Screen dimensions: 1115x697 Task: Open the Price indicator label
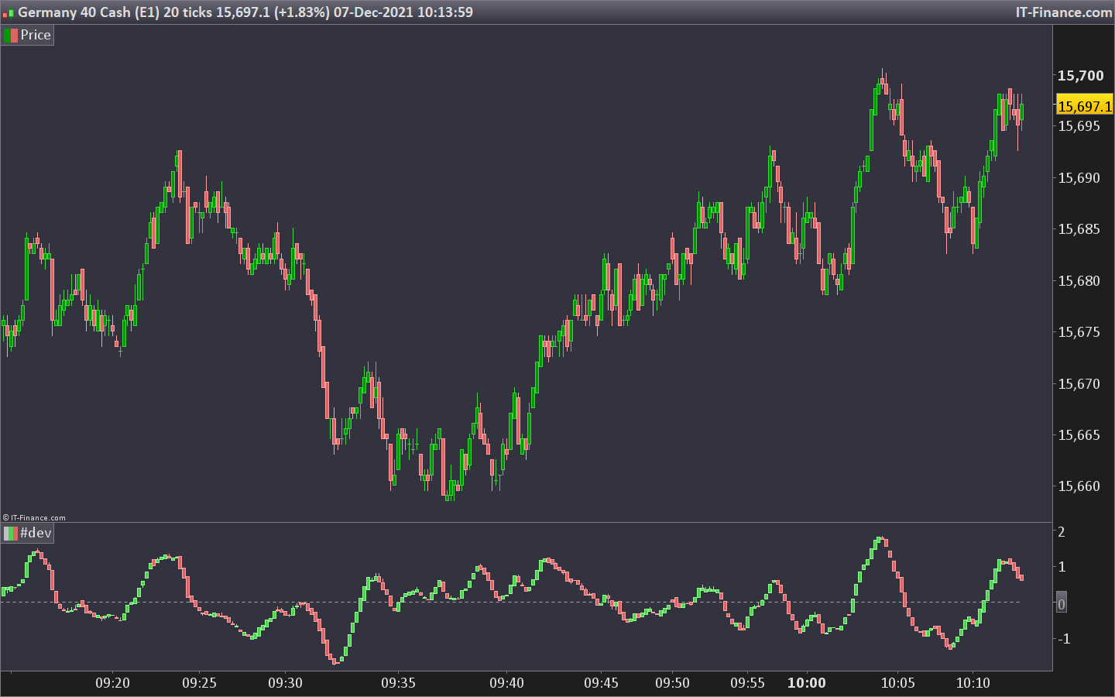tap(36, 35)
